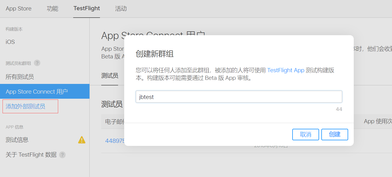Image resolution: width=392 pixels, height=177 pixels.
Task: Click the 创建新群组 dialog title
Action: point(155,54)
